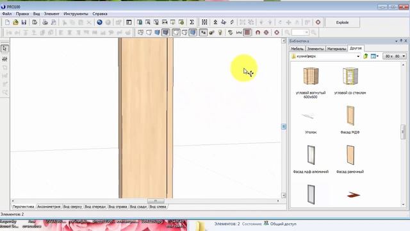
Task: Switch to the Вид сзади view tab
Action: point(138,207)
